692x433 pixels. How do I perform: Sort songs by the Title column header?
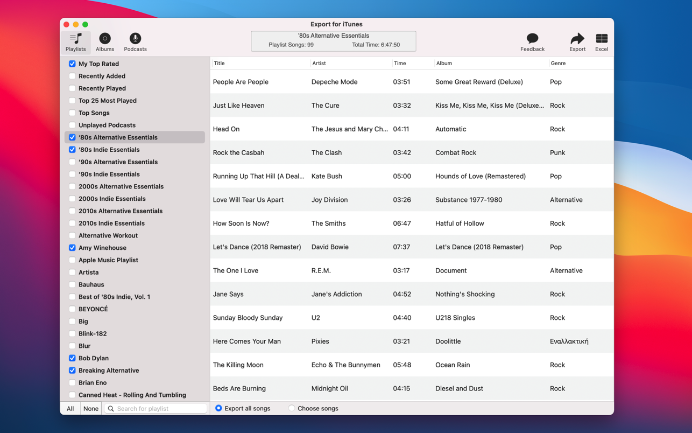[219, 63]
